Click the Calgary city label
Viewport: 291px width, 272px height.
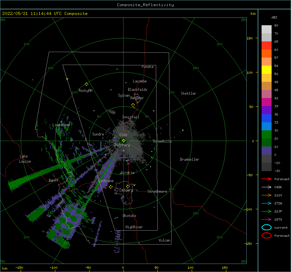pos(126,190)
